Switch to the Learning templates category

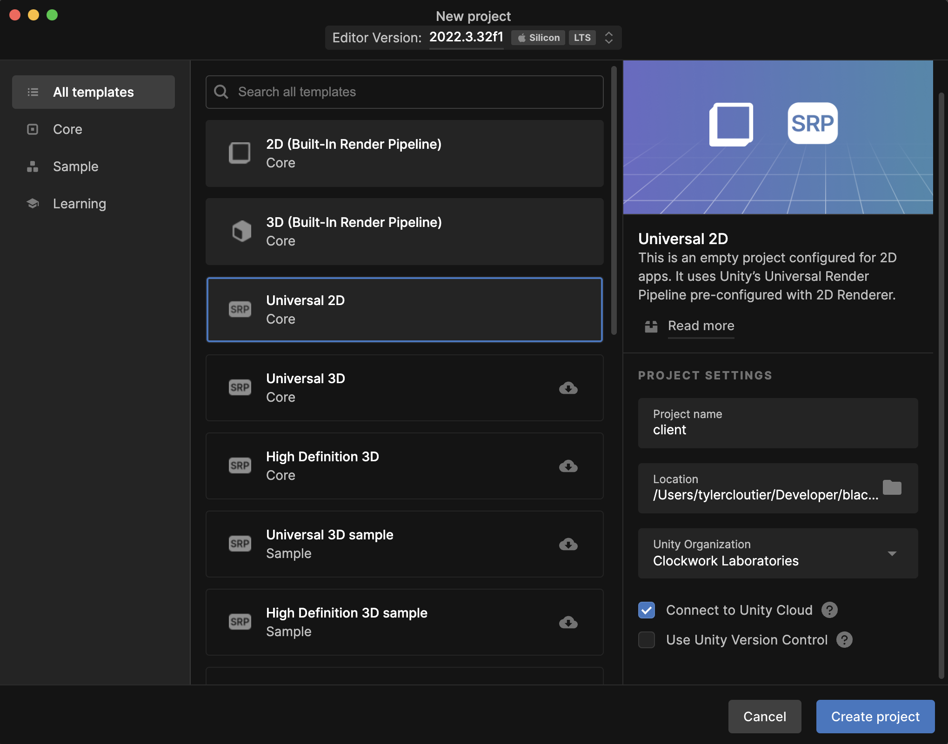coord(79,204)
